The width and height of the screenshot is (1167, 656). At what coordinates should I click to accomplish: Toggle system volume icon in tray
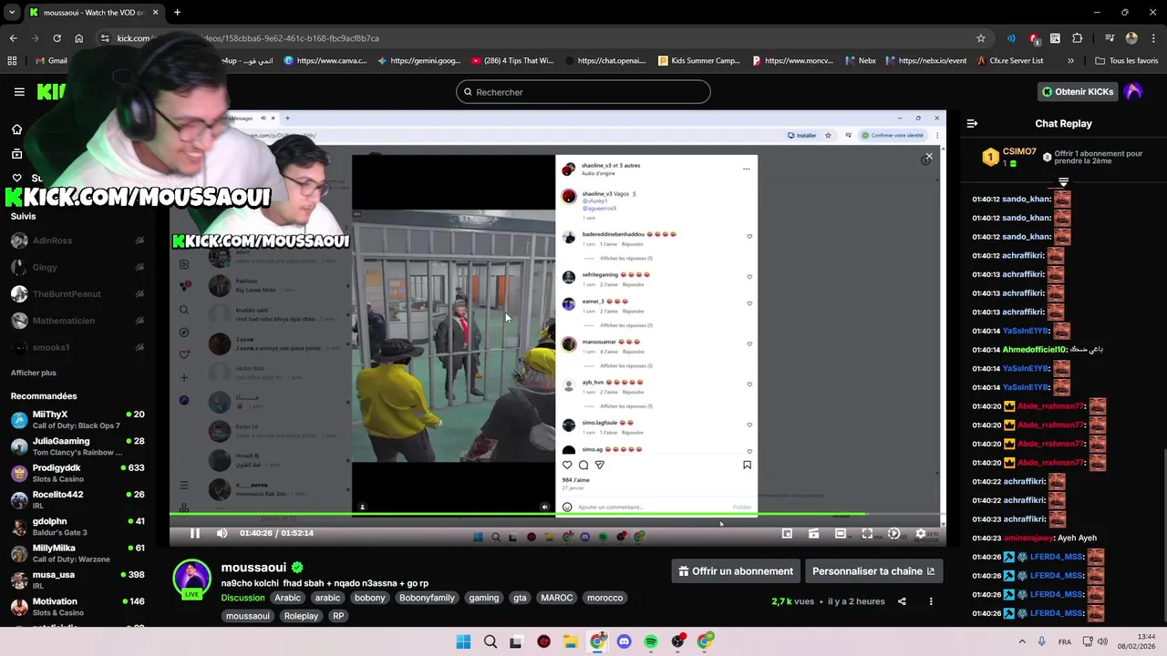(x=1102, y=641)
